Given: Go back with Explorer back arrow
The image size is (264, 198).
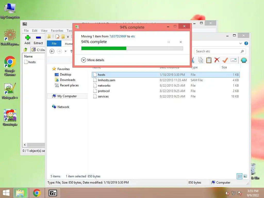Looking at the screenshot, I should click(52, 51).
